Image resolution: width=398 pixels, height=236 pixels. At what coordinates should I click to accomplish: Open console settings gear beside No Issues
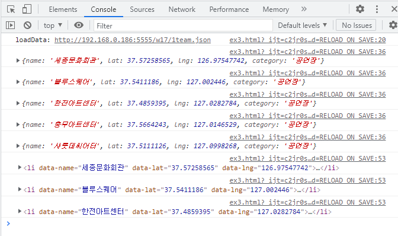tap(393, 25)
